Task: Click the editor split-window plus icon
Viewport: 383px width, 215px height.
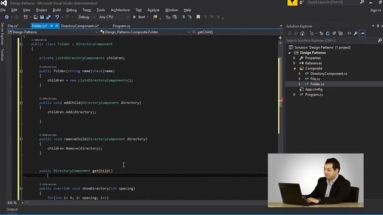Action: [280, 38]
